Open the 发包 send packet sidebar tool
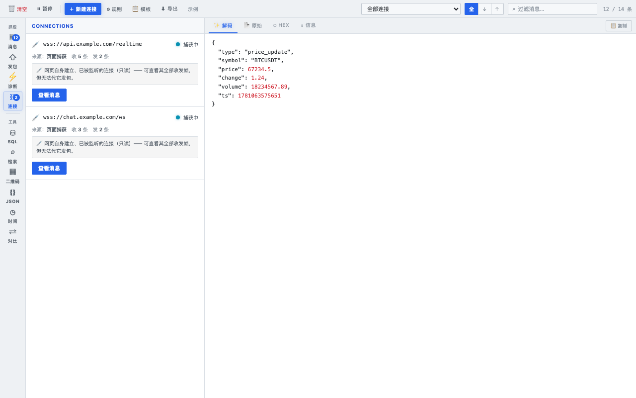 point(12,61)
